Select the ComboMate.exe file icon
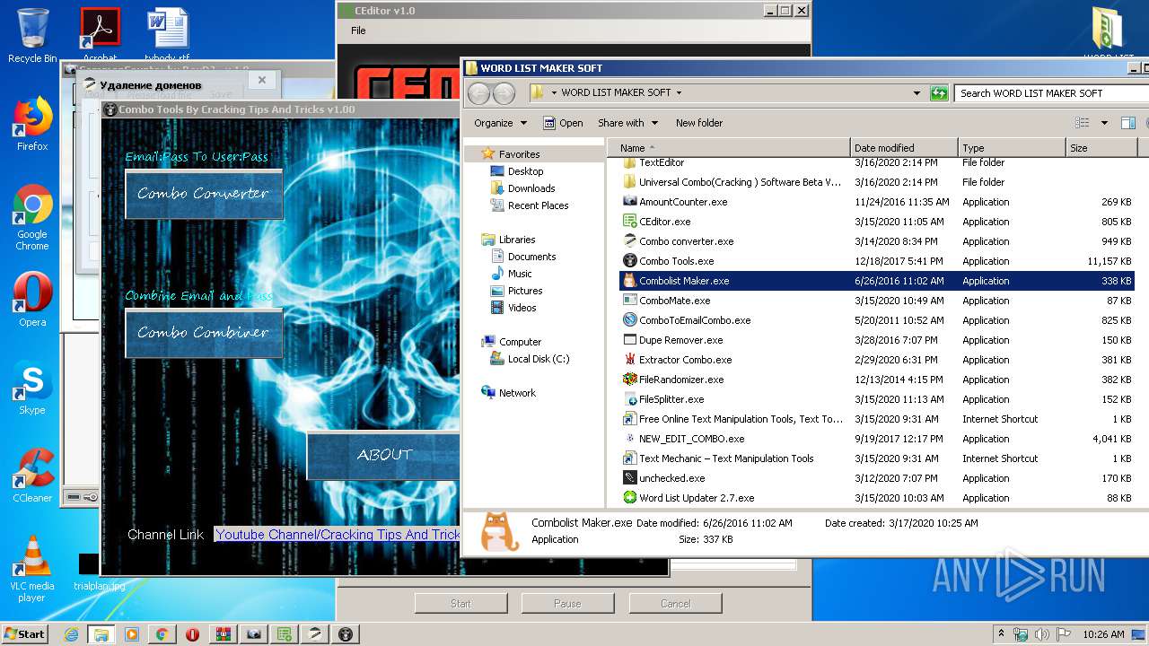The image size is (1149, 646). [x=629, y=301]
